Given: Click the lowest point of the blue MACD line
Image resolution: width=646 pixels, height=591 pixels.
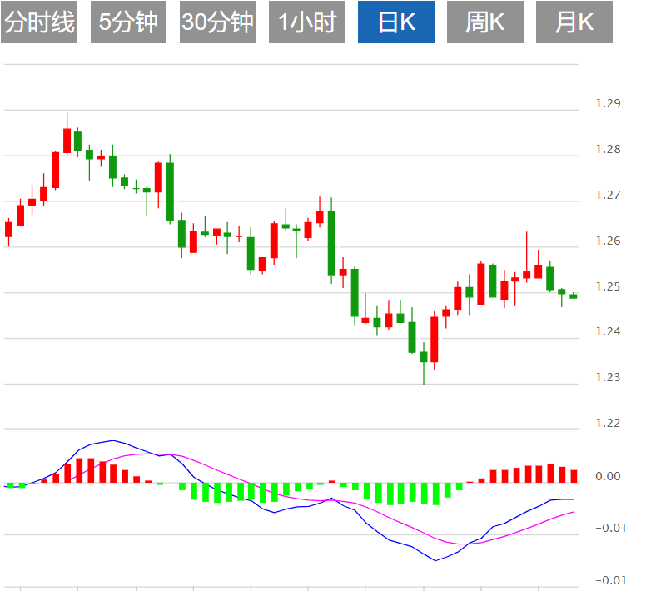Looking at the screenshot, I should point(435,560).
